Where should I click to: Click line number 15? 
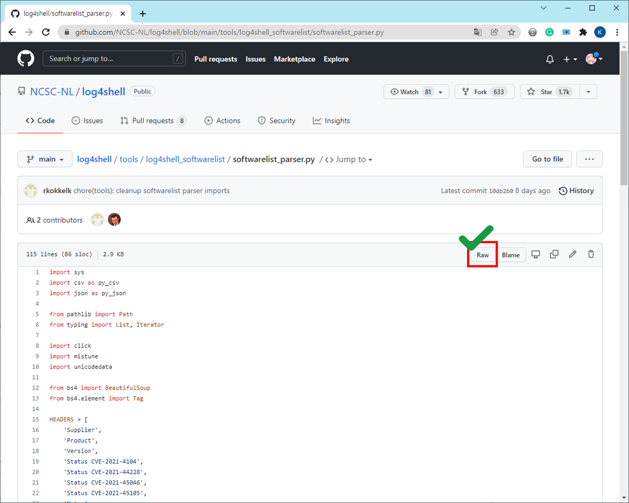tap(35, 419)
